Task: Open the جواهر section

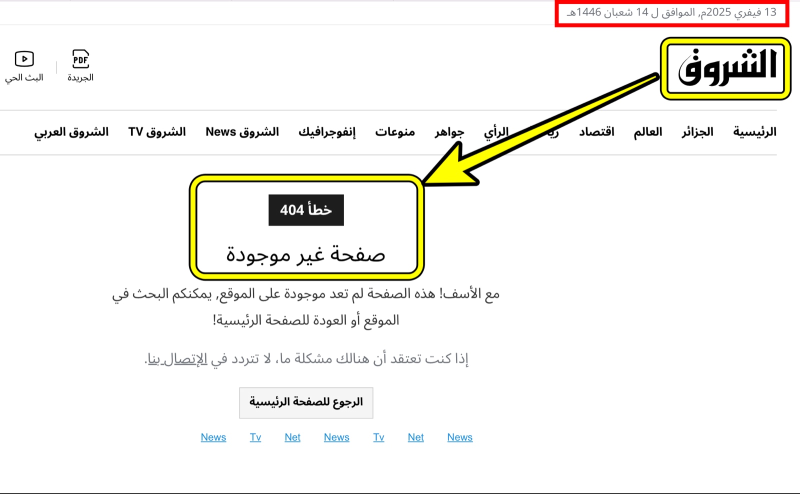Action: coord(449,132)
